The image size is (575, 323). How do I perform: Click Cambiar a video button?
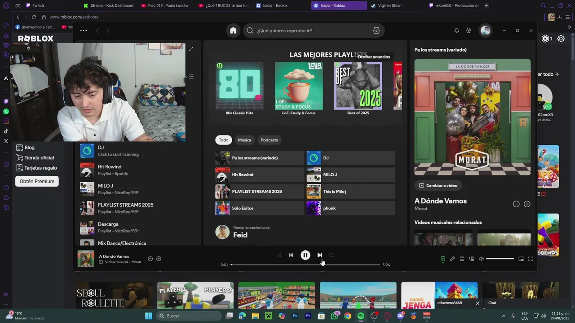coord(438,185)
